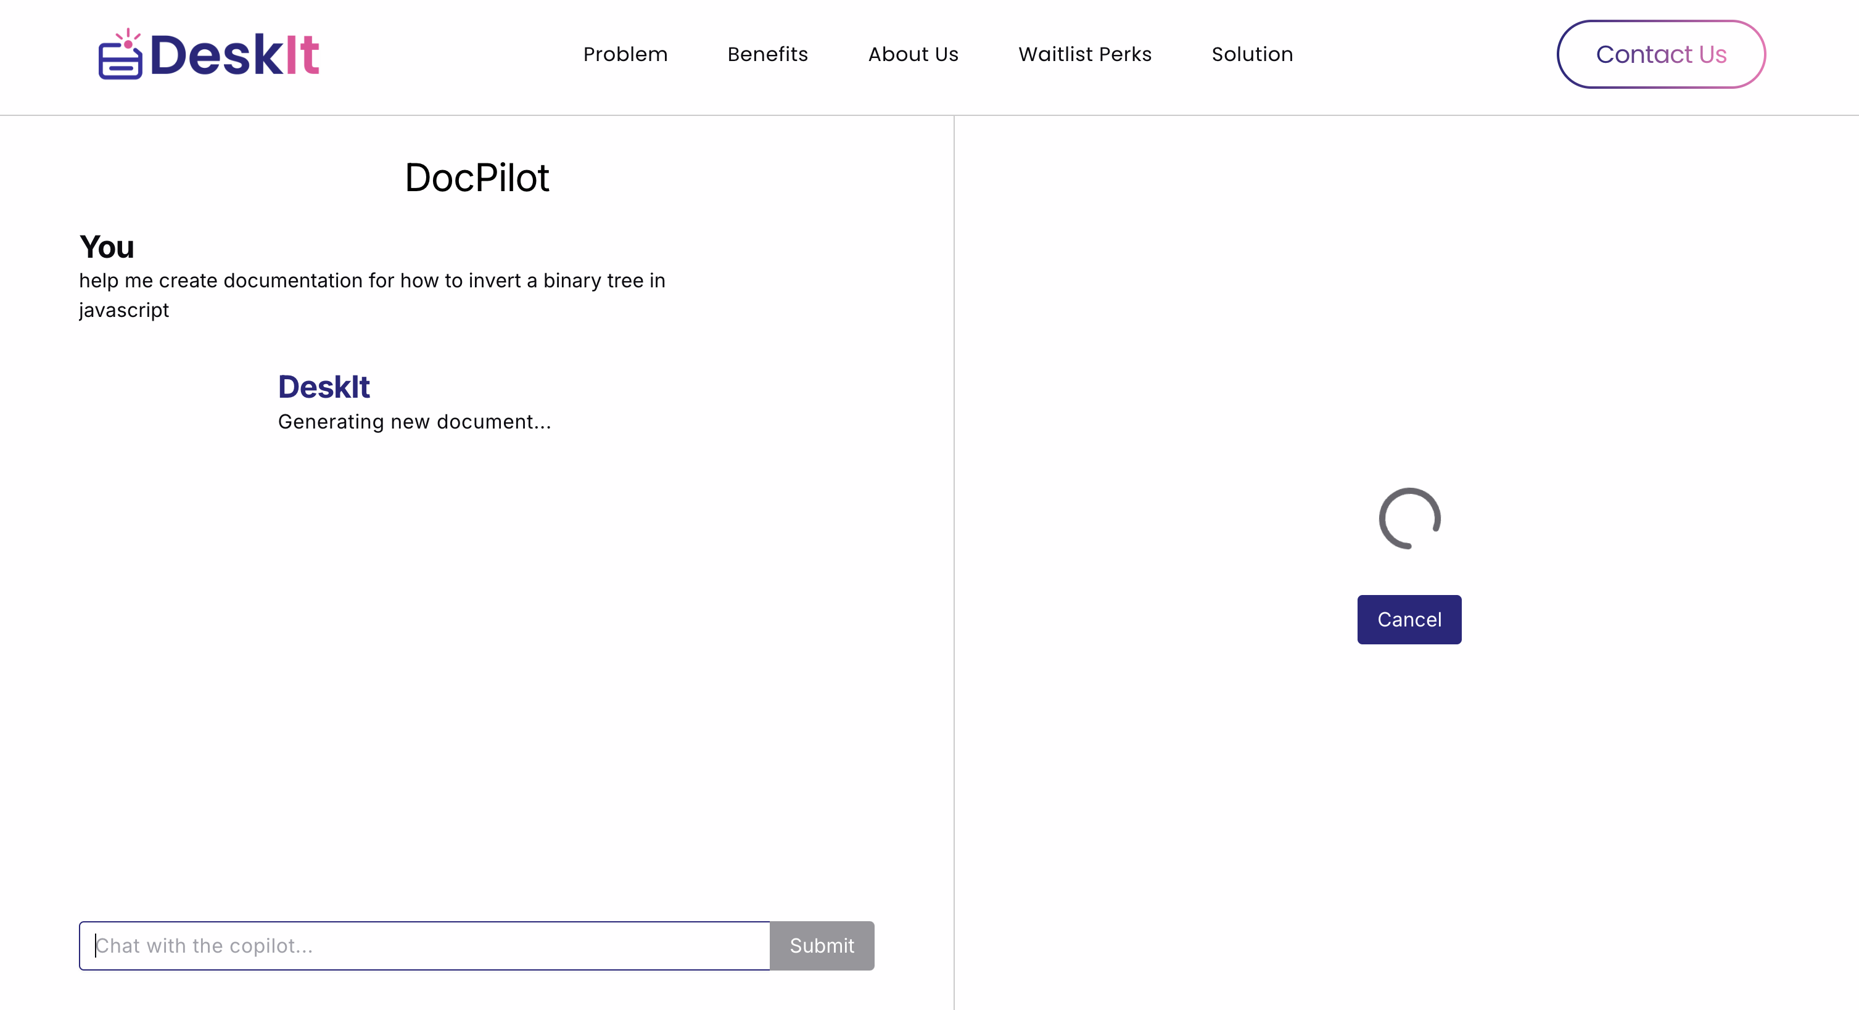The width and height of the screenshot is (1859, 1010).
Task: Go to the Benefits section
Action: [x=767, y=54]
